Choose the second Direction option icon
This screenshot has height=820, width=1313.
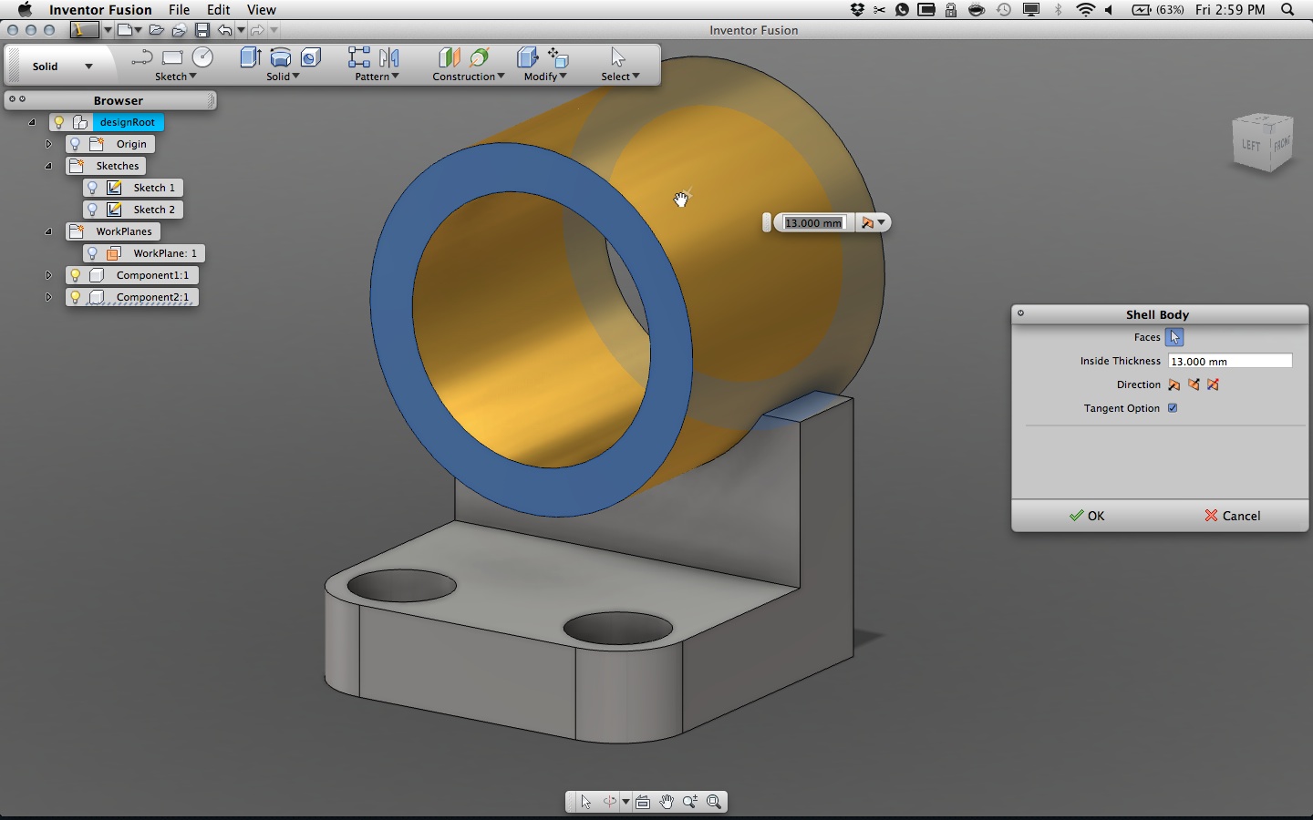1194,384
